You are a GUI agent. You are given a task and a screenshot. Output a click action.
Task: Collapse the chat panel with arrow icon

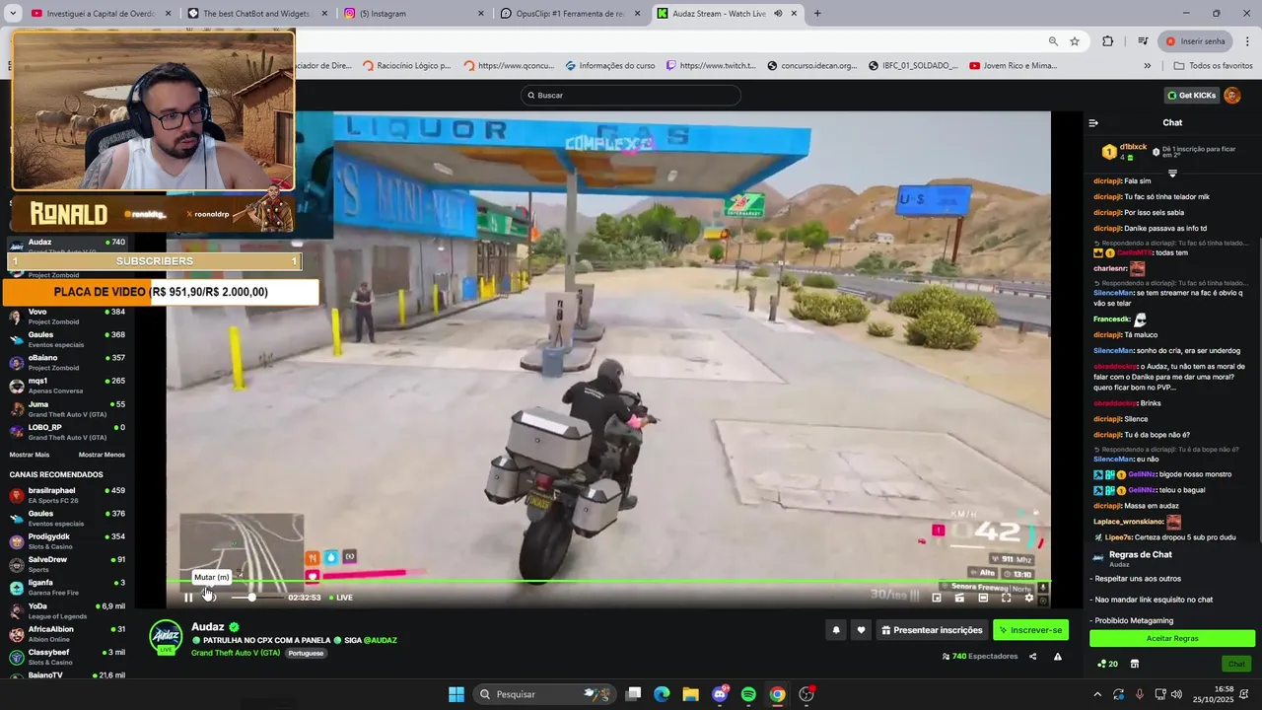click(x=1093, y=123)
